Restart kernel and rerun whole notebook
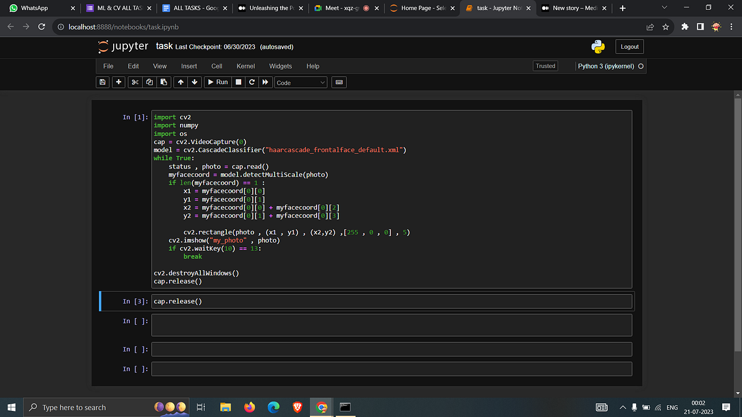Image resolution: width=742 pixels, height=417 pixels. 265,82
